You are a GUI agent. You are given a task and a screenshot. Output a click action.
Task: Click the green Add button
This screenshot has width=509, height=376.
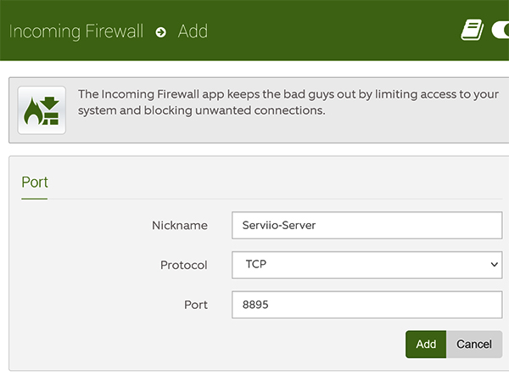(426, 345)
